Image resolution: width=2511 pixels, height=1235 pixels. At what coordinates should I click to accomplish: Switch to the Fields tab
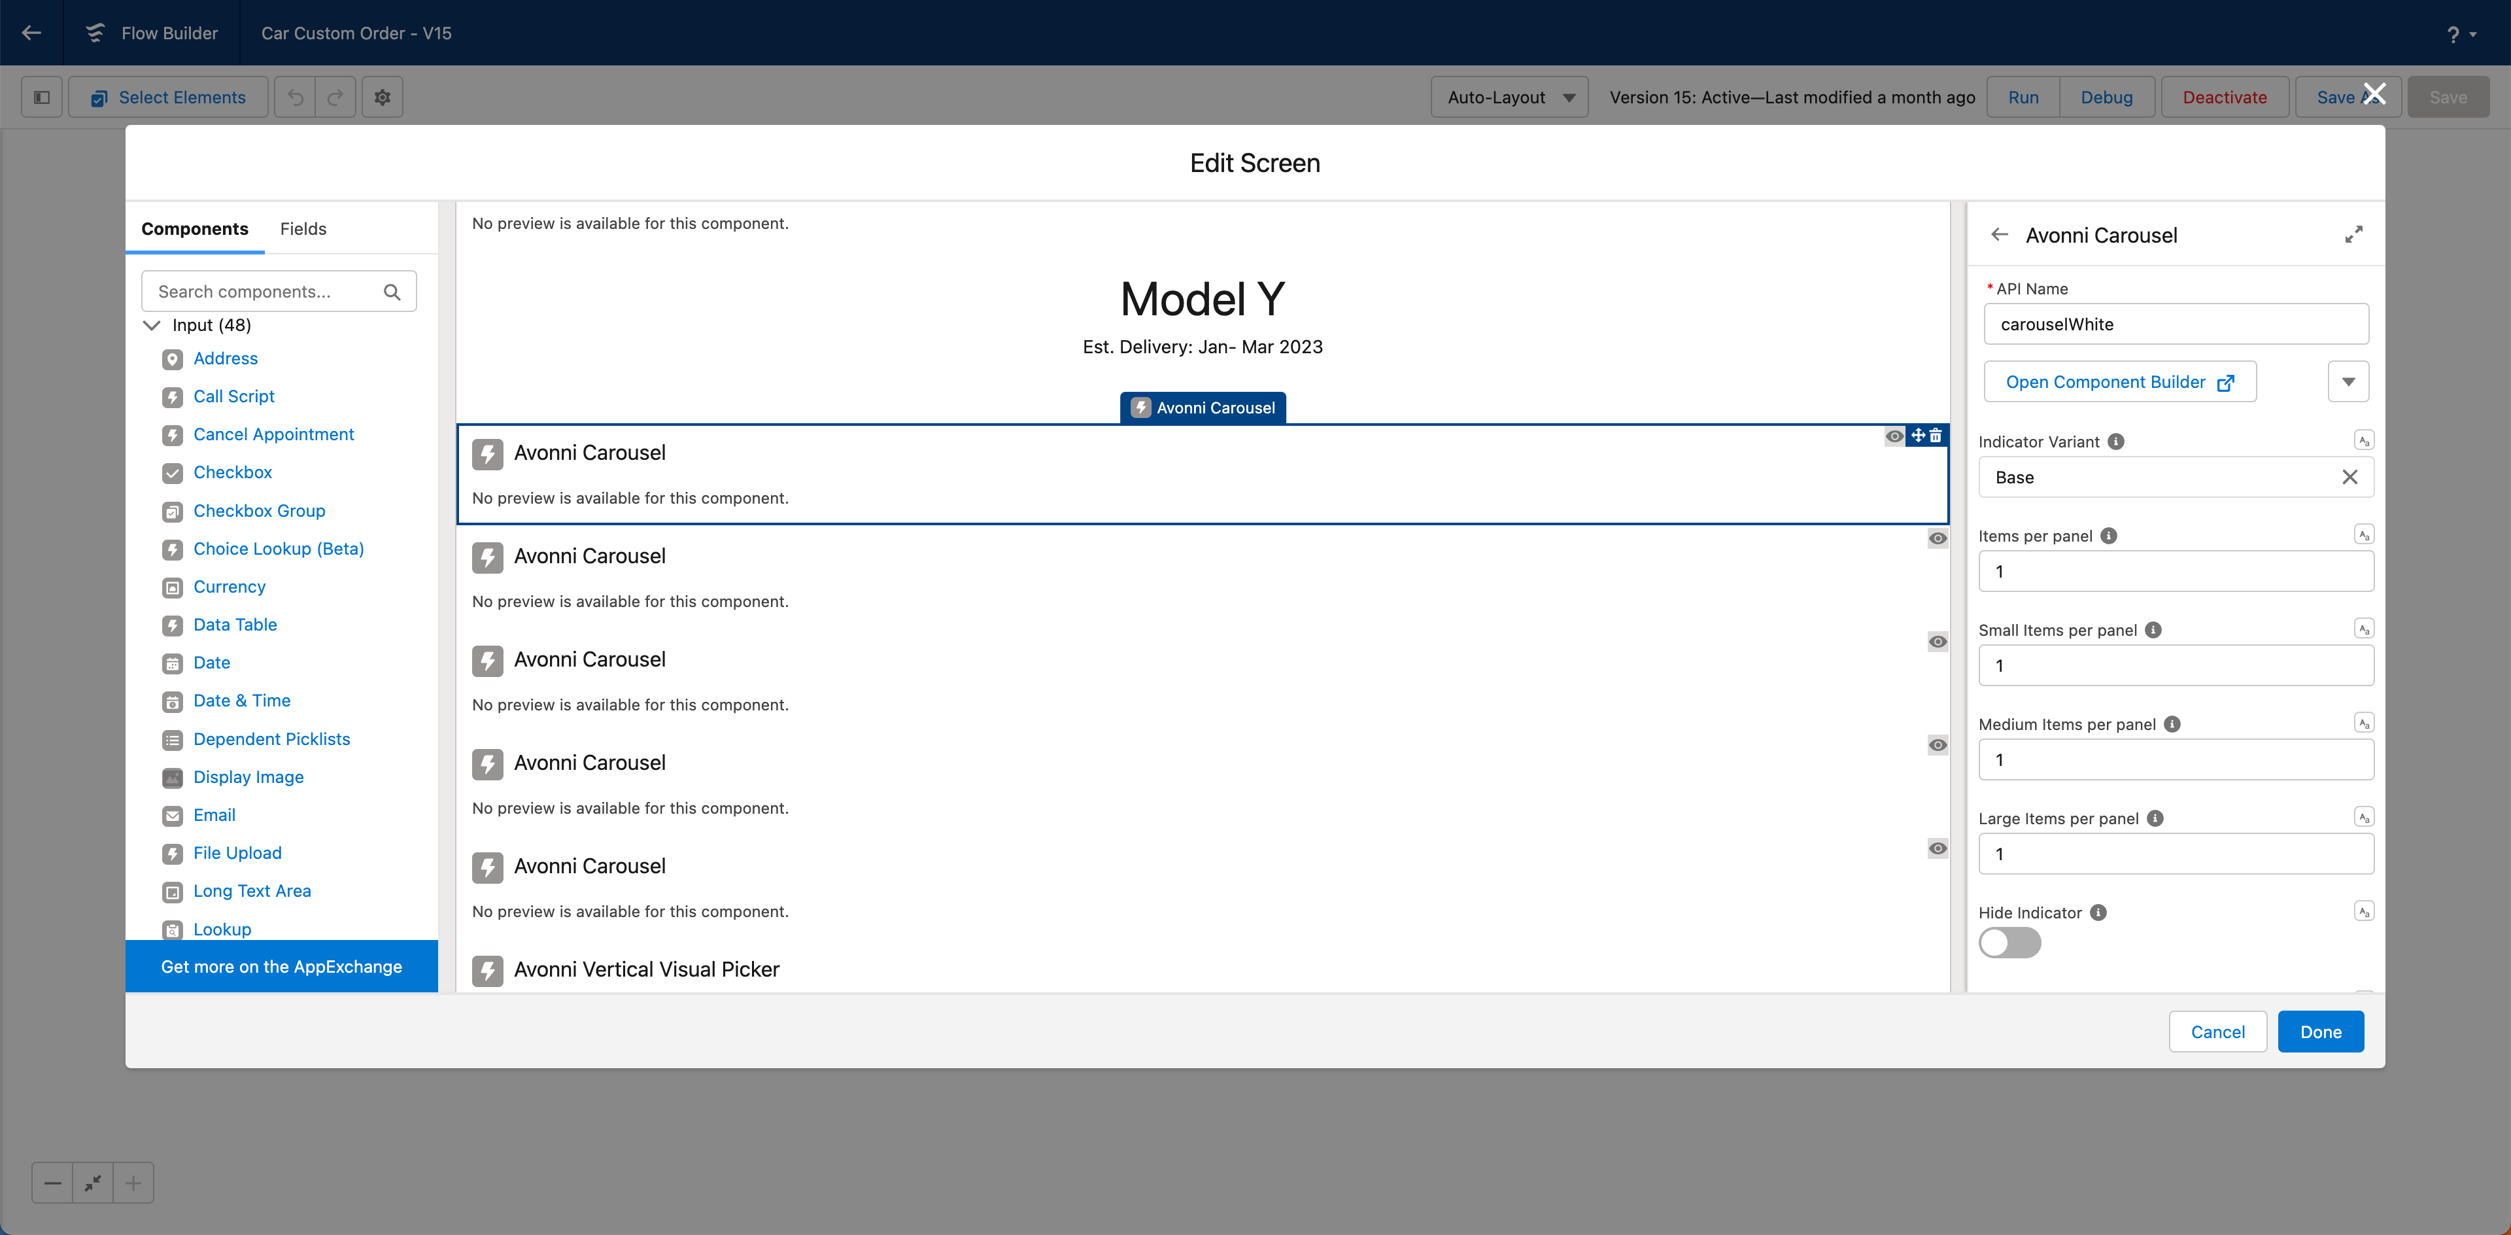click(302, 229)
